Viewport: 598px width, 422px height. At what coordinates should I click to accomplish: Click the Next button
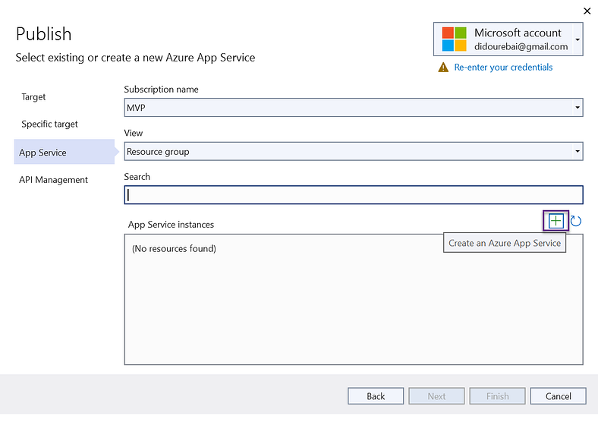436,396
